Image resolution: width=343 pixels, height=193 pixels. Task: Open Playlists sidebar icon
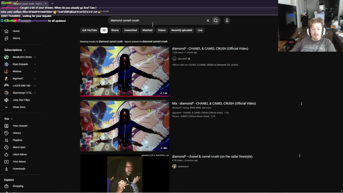pos(6,140)
